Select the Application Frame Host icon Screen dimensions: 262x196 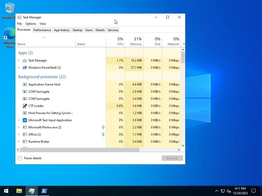point(25,84)
